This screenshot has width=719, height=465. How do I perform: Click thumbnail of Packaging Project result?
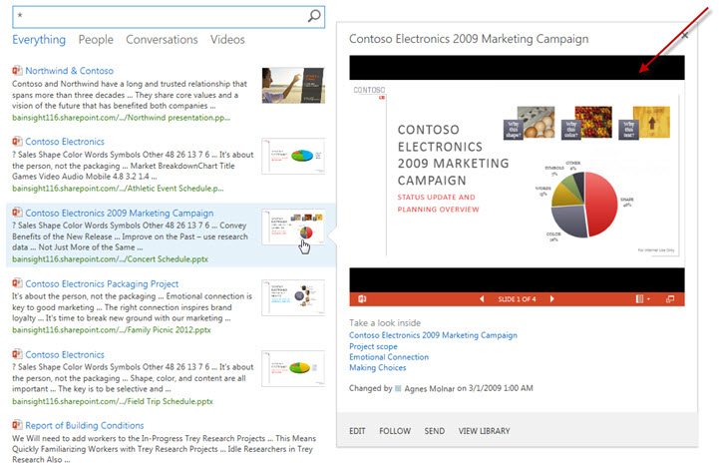(x=293, y=298)
